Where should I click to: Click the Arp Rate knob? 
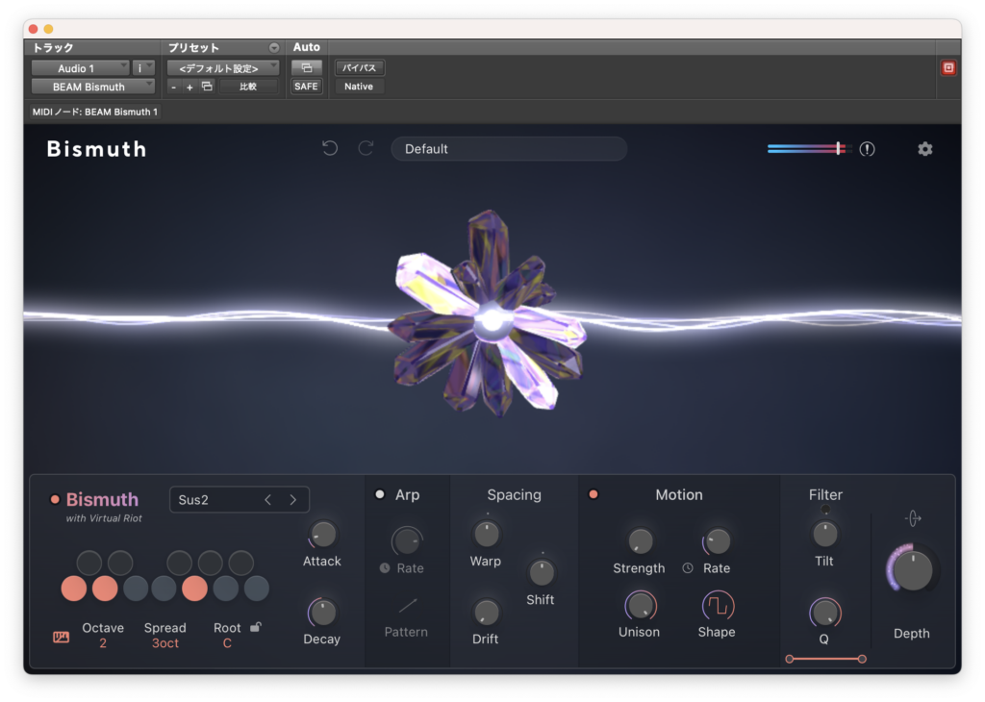407,540
